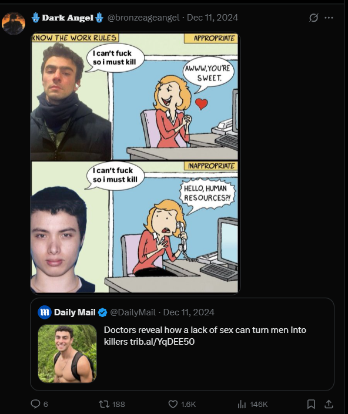This screenshot has height=414, width=348.
Task: View post analytics bar chart icon
Action: click(242, 404)
